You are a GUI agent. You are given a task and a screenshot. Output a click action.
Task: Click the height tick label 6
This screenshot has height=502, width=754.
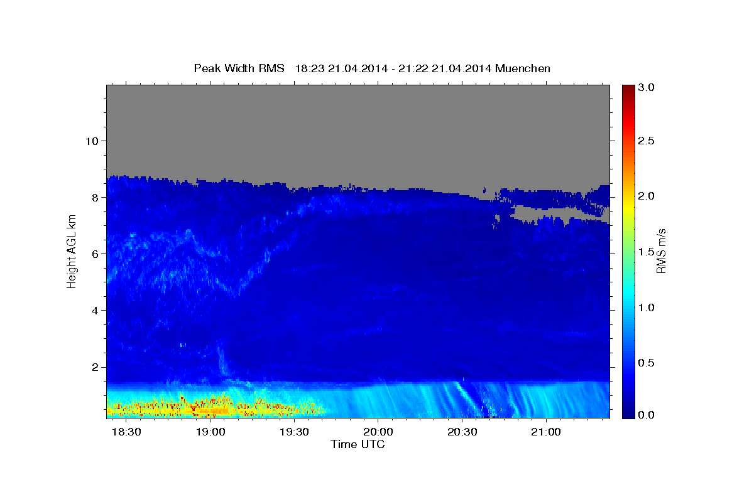pyautogui.click(x=96, y=254)
